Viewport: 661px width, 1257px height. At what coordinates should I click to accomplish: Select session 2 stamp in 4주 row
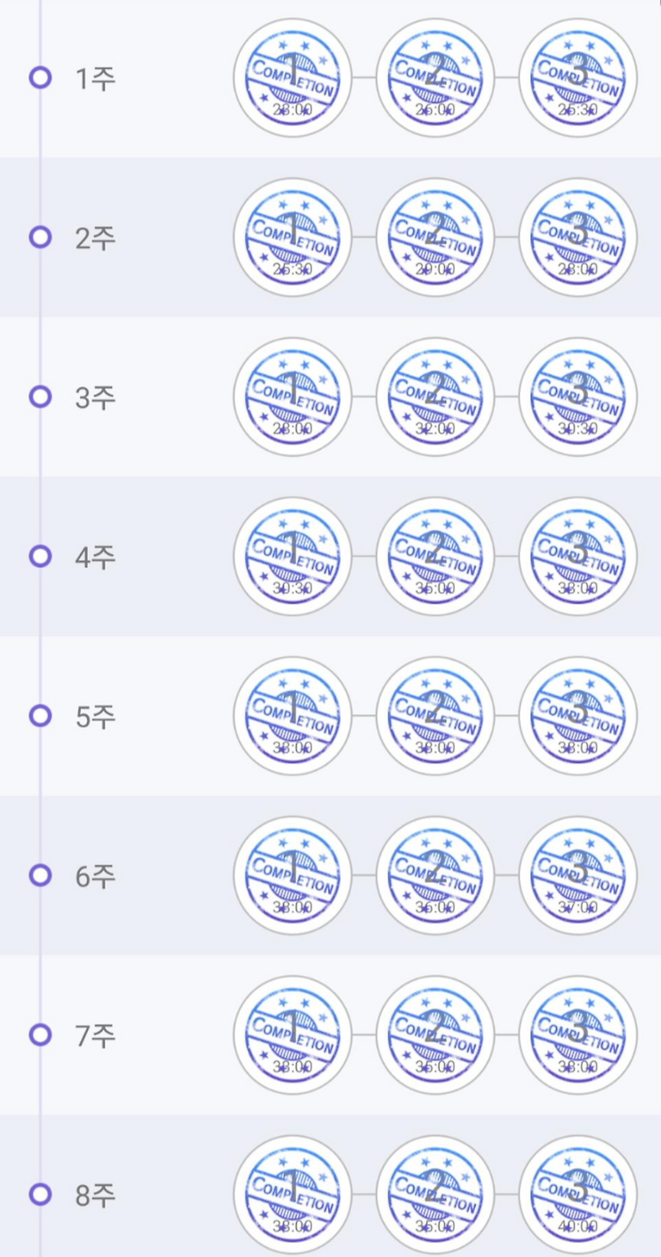435,557
